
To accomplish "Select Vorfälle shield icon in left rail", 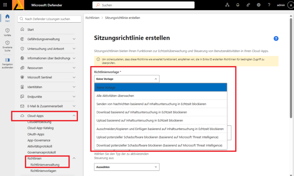I will tap(7, 32).
